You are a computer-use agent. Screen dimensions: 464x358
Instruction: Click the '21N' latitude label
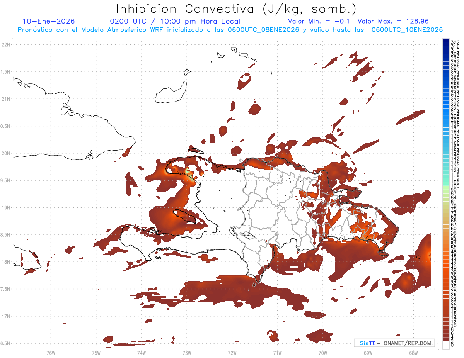coord(6,99)
